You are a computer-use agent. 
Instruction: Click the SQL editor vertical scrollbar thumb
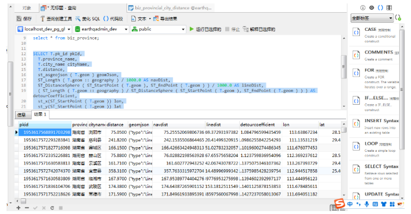pyautogui.click(x=344, y=67)
